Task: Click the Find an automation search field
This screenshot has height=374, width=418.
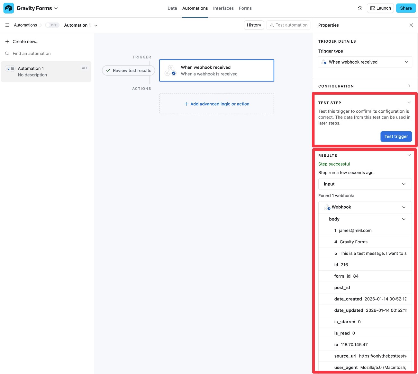Action: click(x=32, y=53)
